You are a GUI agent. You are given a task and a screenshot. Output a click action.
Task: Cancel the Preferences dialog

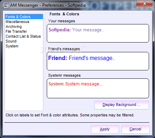[x=135, y=129]
